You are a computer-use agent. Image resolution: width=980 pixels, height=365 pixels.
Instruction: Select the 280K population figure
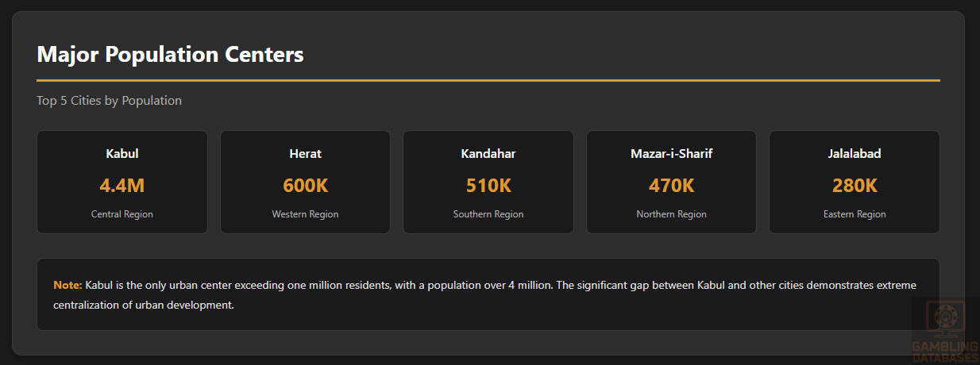(855, 186)
